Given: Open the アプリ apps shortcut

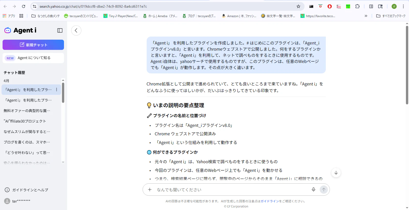Looking at the screenshot, I should click(9, 16).
